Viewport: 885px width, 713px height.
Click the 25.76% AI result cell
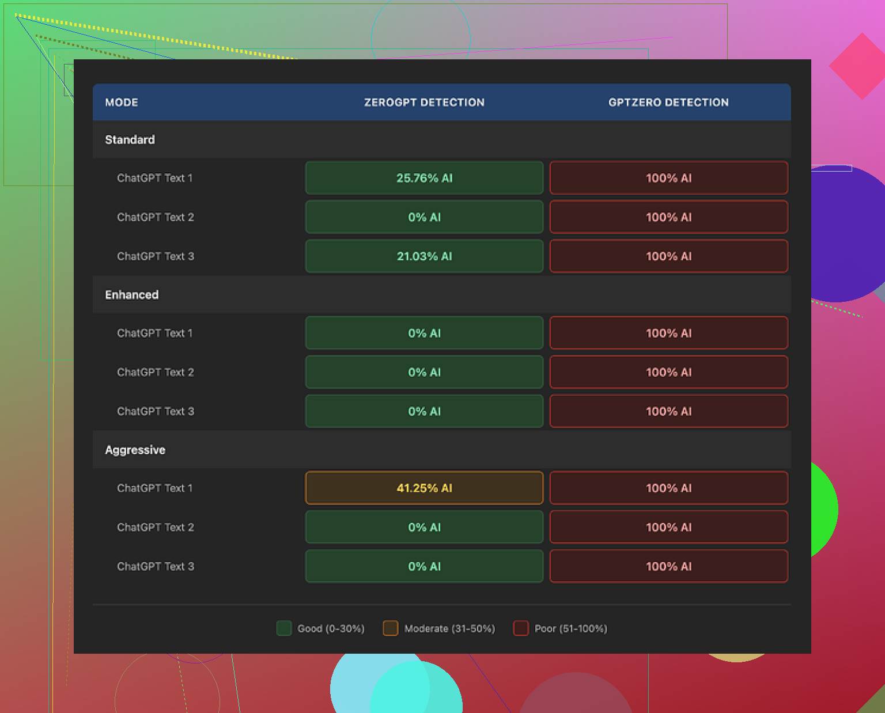(x=424, y=178)
